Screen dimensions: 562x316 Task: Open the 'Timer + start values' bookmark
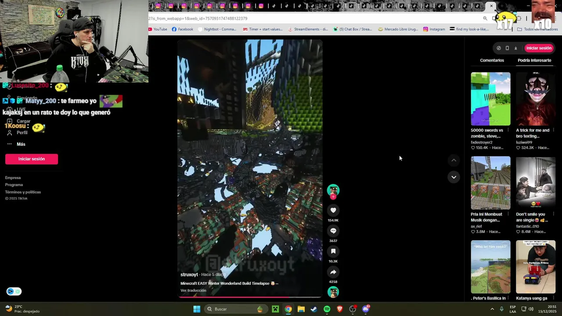(x=263, y=29)
